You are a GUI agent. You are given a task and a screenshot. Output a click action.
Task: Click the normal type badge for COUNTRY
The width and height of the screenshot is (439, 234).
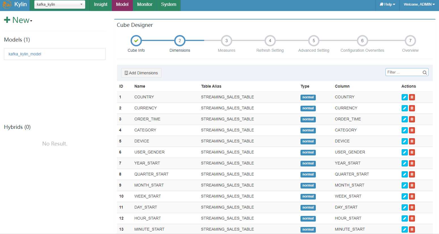tap(308, 97)
